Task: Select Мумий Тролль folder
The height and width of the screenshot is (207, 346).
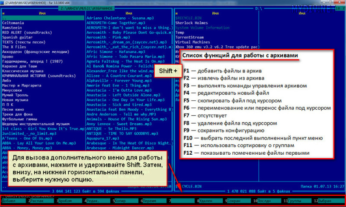Action: click(x=15, y=95)
